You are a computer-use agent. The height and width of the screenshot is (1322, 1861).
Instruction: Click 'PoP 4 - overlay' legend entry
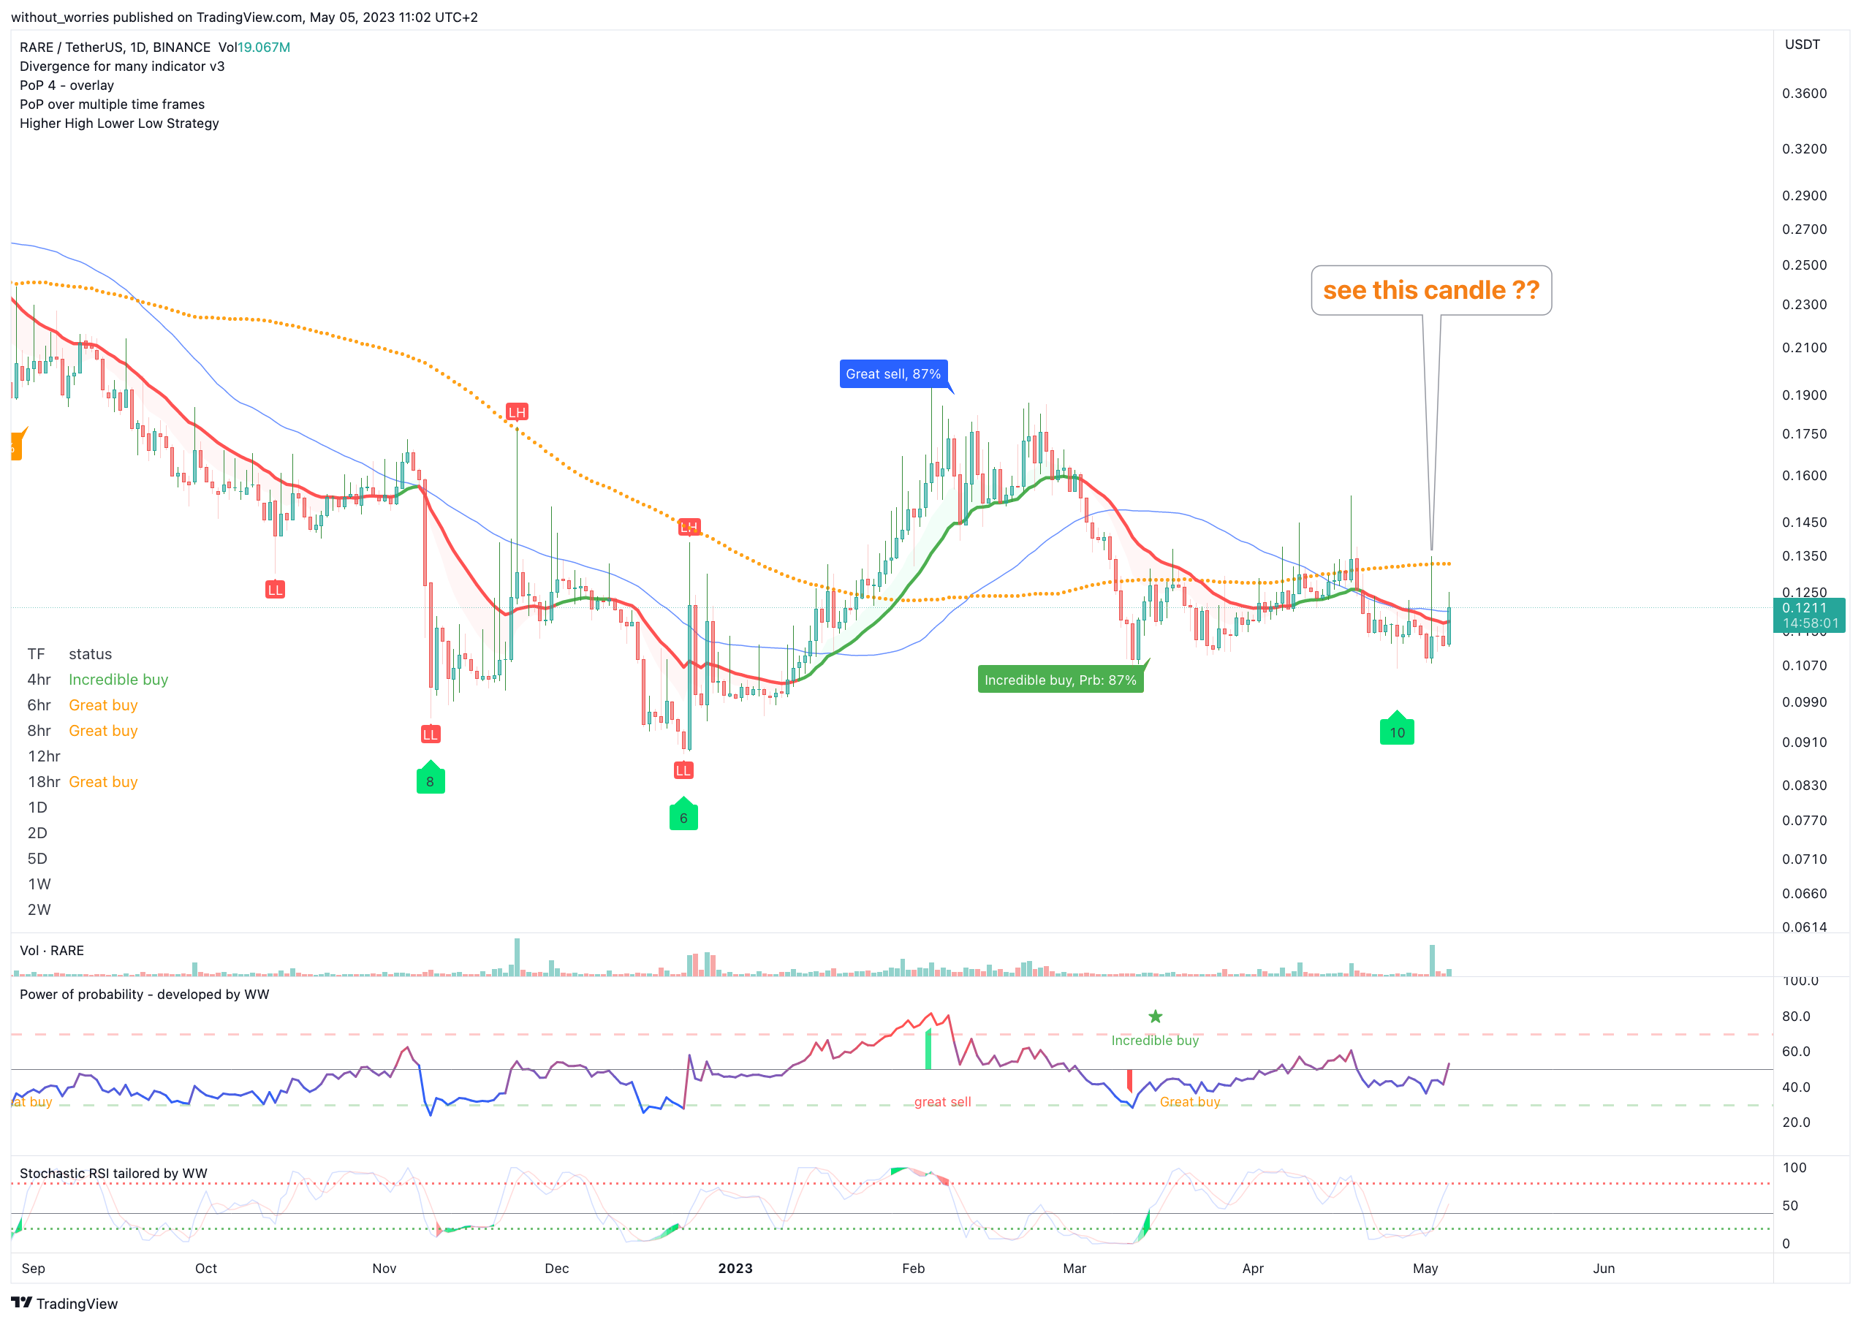pyautogui.click(x=67, y=85)
